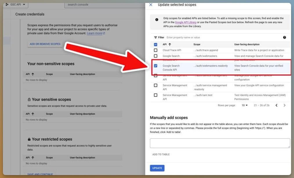The height and width of the screenshot is (178, 294).
Task: Click the Create credentials page title
Action: pyautogui.click(x=30, y=14)
